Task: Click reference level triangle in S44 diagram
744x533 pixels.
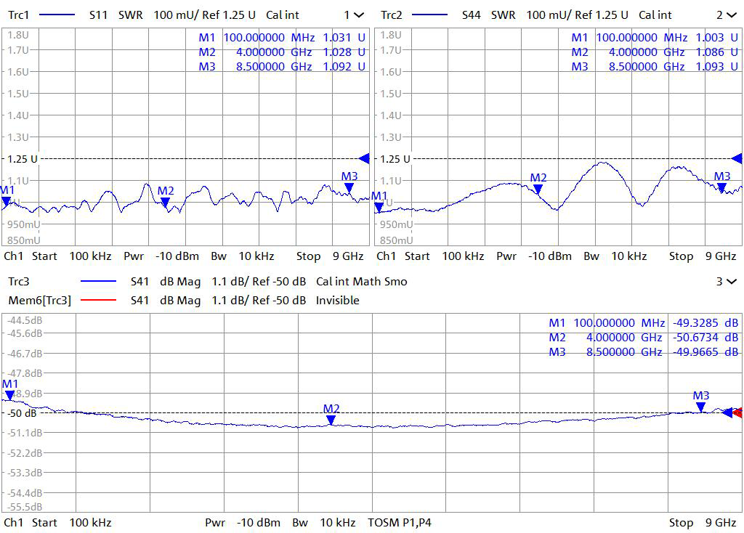Action: coord(737,158)
